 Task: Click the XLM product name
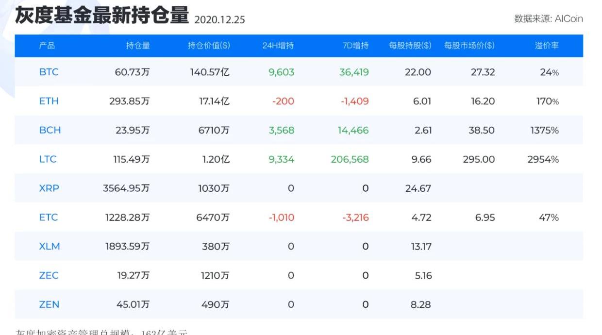50,247
